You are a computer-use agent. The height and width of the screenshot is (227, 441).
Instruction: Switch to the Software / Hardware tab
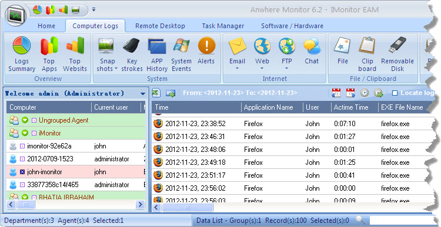[292, 26]
